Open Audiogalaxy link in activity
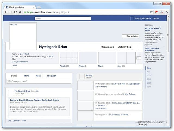The width and height of the screenshot is (174, 131). (134, 84)
